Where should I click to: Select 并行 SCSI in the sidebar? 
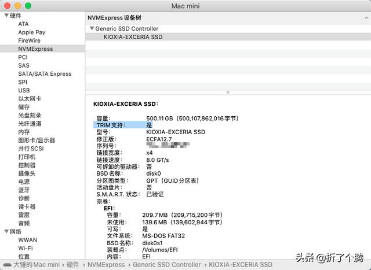31,149
